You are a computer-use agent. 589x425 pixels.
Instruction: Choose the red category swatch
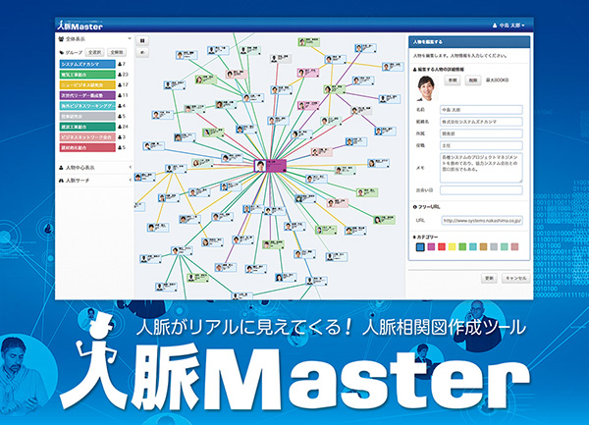point(442,246)
